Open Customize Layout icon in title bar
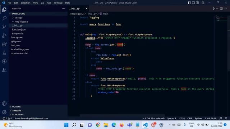Screen dimensions: 230x129 pos(203,3)
